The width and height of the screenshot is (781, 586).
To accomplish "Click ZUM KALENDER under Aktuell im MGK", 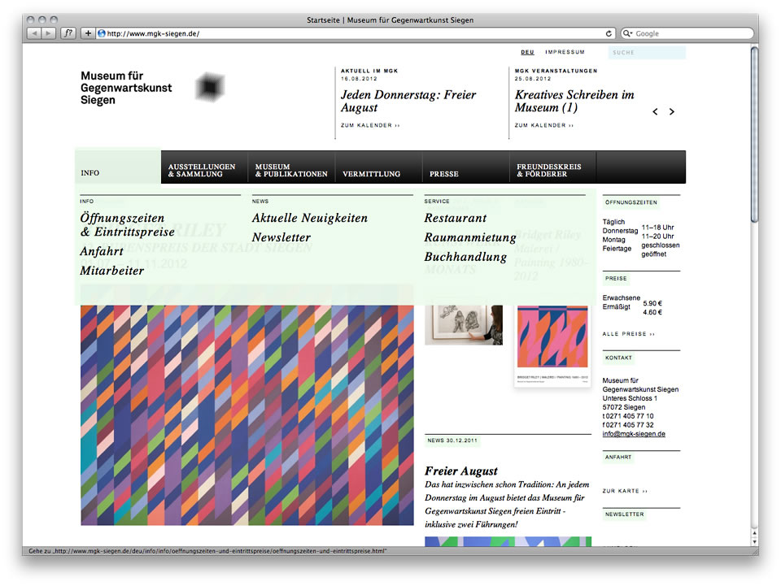I will (370, 125).
